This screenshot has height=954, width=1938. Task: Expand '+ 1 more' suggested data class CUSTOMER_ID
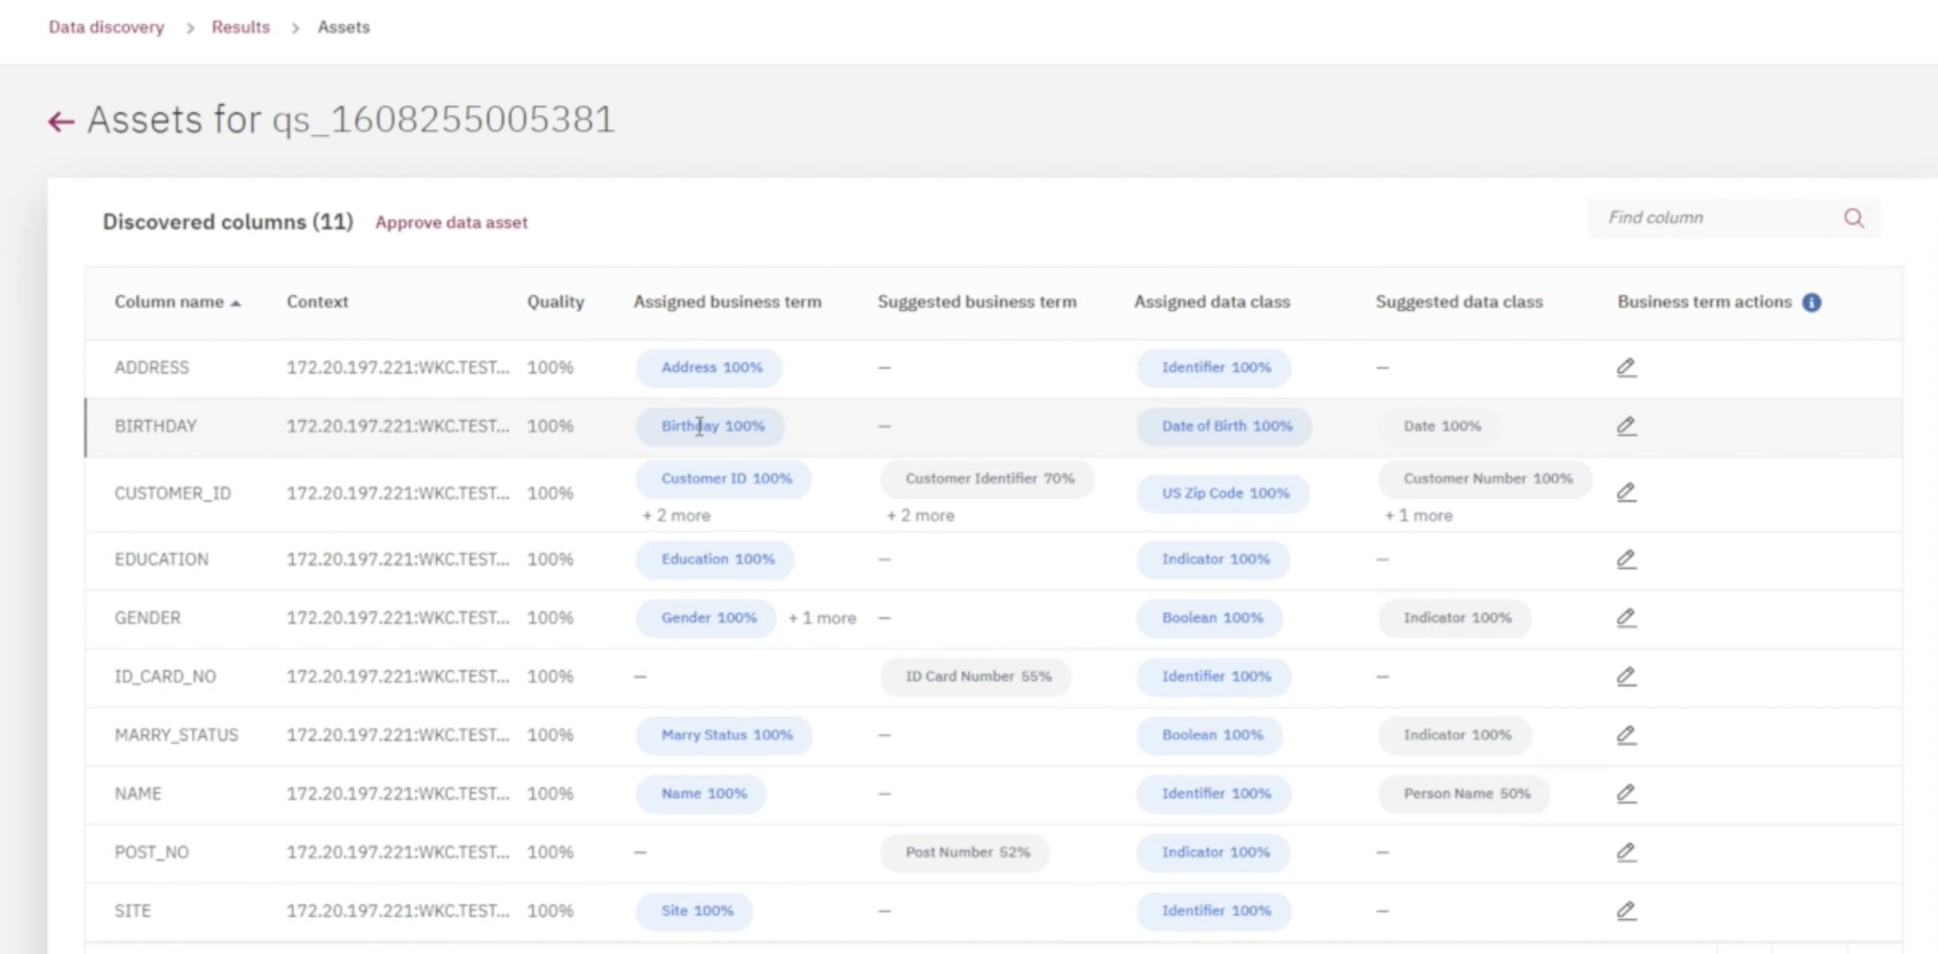click(x=1419, y=515)
